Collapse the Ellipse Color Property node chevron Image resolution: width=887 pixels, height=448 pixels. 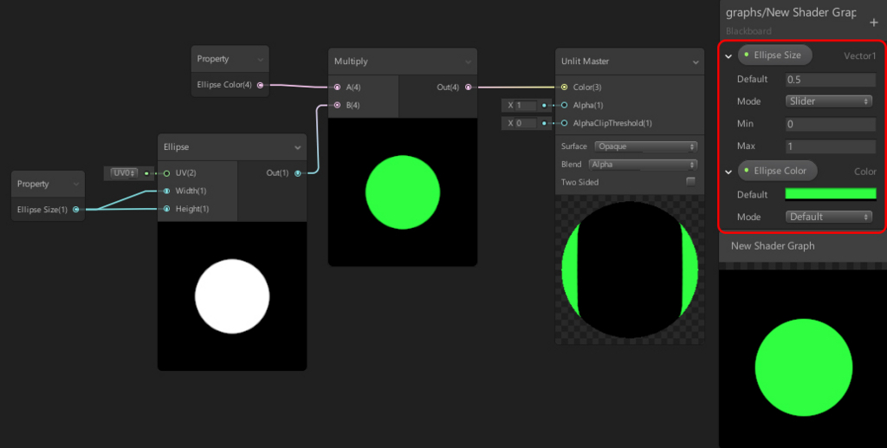[260, 60]
